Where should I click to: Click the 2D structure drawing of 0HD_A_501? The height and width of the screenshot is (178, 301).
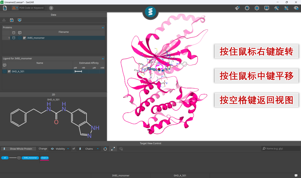click(55, 120)
